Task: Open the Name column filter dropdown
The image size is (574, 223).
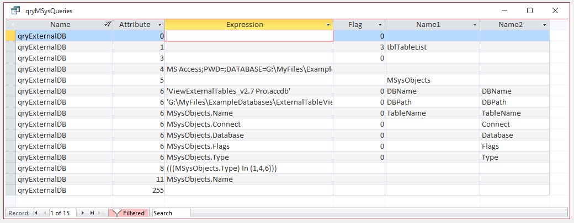Action: coord(108,24)
